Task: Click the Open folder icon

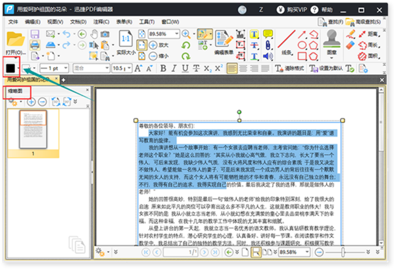Action: click(x=16, y=39)
